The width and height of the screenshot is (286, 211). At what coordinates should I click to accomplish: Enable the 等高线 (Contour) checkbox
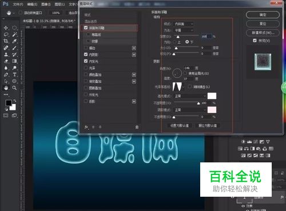click(88, 34)
